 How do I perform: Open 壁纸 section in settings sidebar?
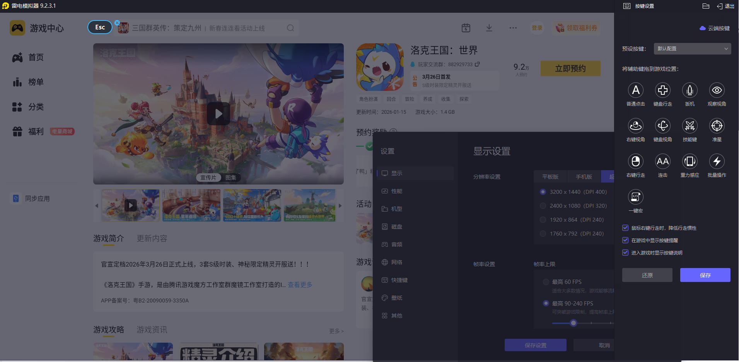pyautogui.click(x=416, y=298)
